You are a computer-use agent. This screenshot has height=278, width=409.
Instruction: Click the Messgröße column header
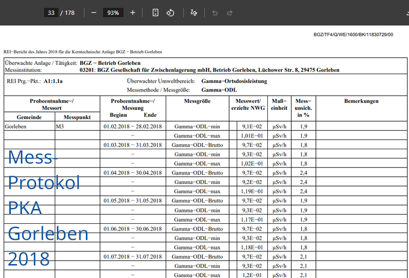point(197,101)
